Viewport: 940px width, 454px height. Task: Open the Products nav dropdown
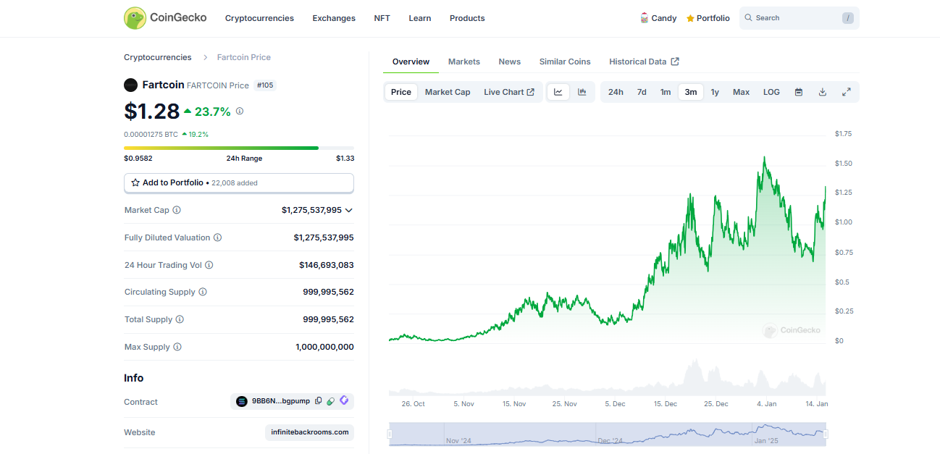pos(467,18)
